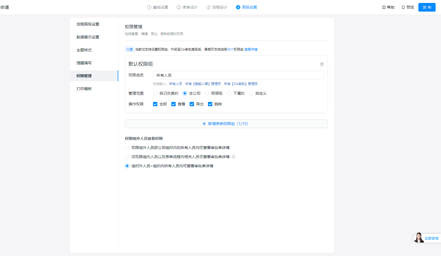Click the step 3 circle number icon
441x256 pixels.
point(209,7)
